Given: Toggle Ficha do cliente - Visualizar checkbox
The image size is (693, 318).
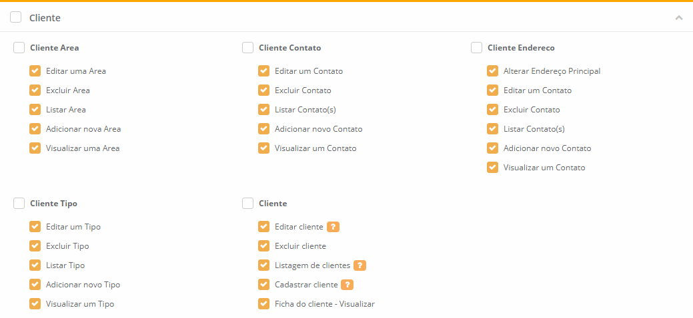Looking at the screenshot, I should point(264,304).
